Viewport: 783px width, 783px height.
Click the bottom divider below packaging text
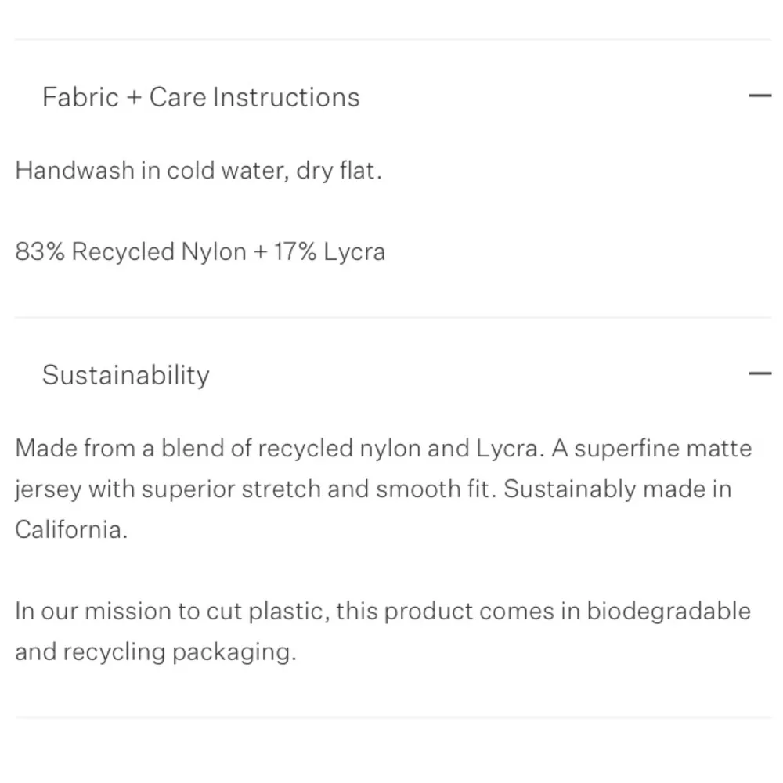coord(391,717)
